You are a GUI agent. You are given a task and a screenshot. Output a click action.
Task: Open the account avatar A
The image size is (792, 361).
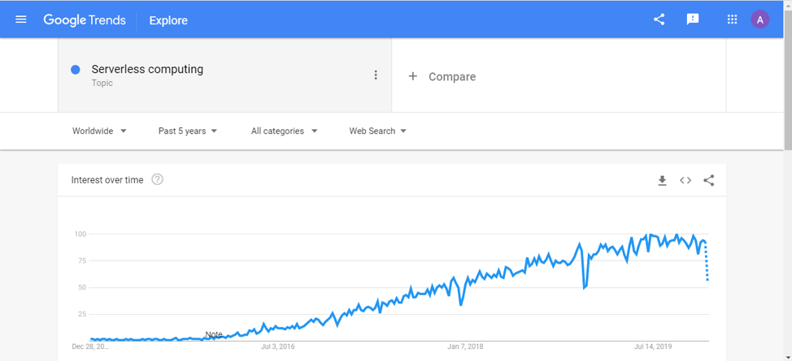[759, 19]
